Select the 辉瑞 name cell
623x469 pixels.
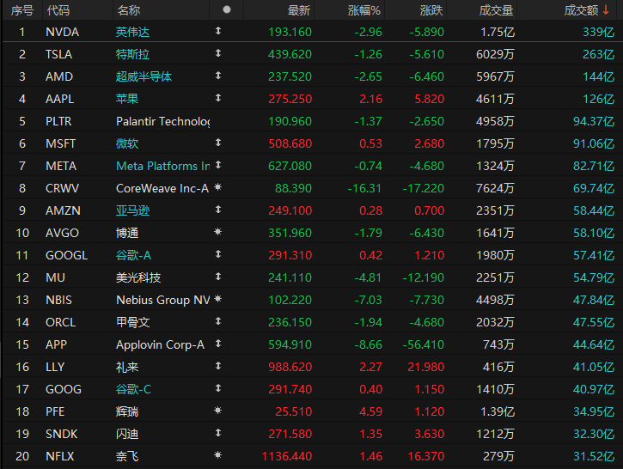pos(127,411)
